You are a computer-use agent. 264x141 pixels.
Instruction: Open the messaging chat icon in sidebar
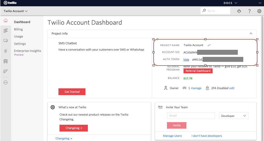[6, 41]
